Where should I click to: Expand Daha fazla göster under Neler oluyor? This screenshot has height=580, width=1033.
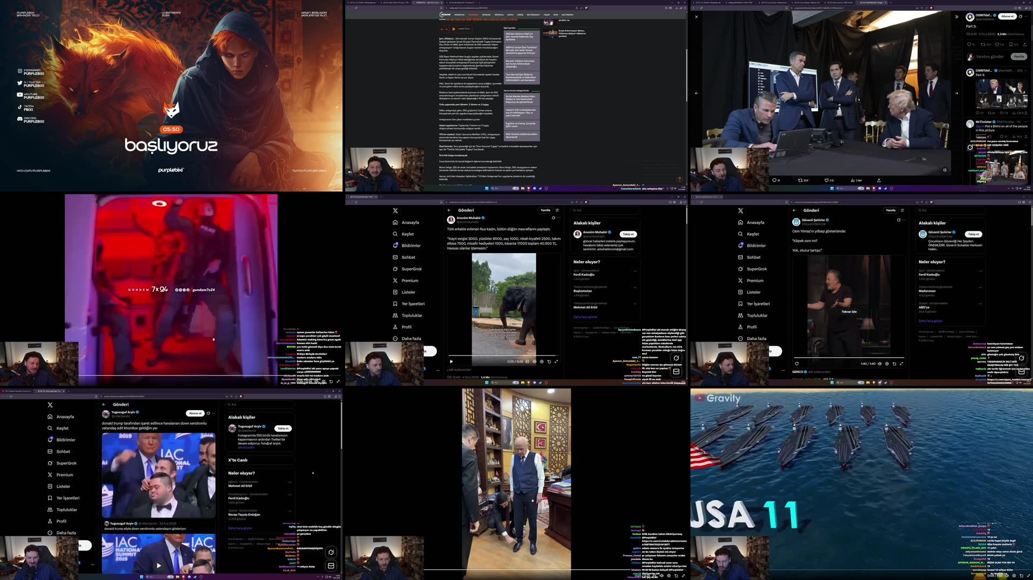(585, 317)
